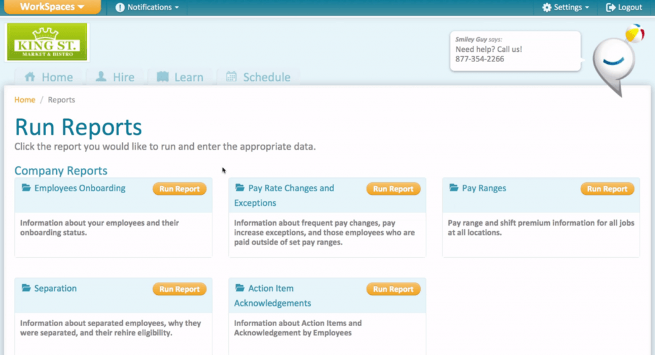The width and height of the screenshot is (655, 355).
Task: Switch to the Schedule tab
Action: click(258, 77)
